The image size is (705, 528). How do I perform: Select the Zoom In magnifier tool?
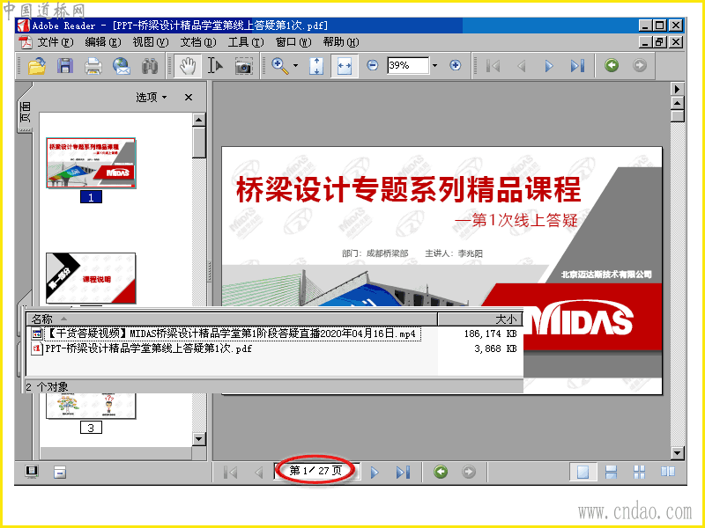280,66
